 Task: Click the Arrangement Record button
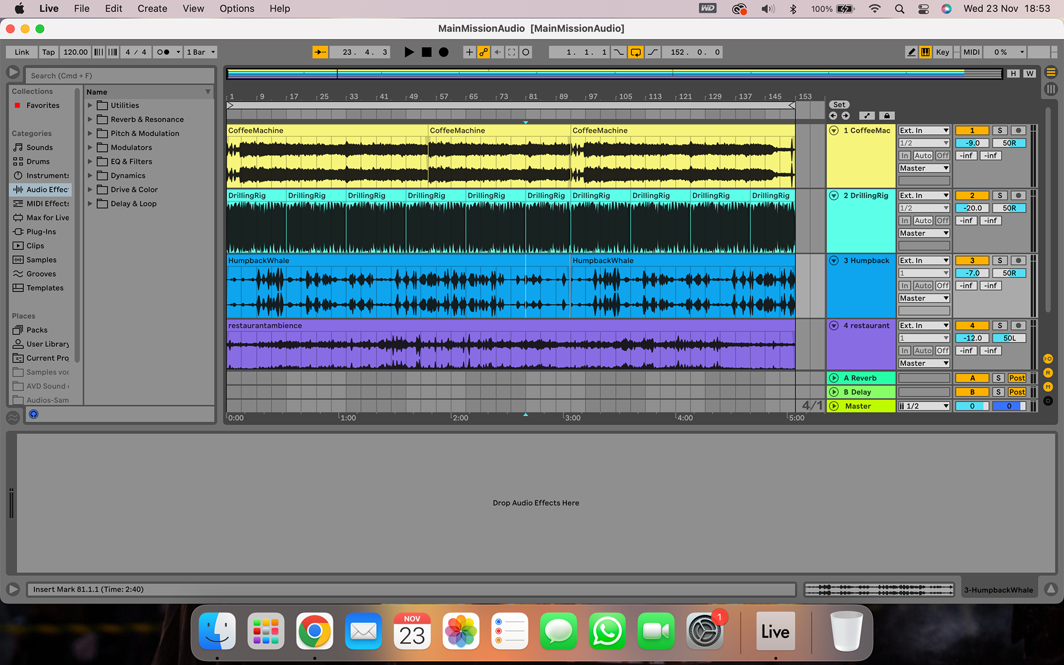tap(444, 52)
